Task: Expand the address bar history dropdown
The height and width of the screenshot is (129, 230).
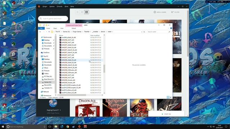Action: click(x=142, y=32)
